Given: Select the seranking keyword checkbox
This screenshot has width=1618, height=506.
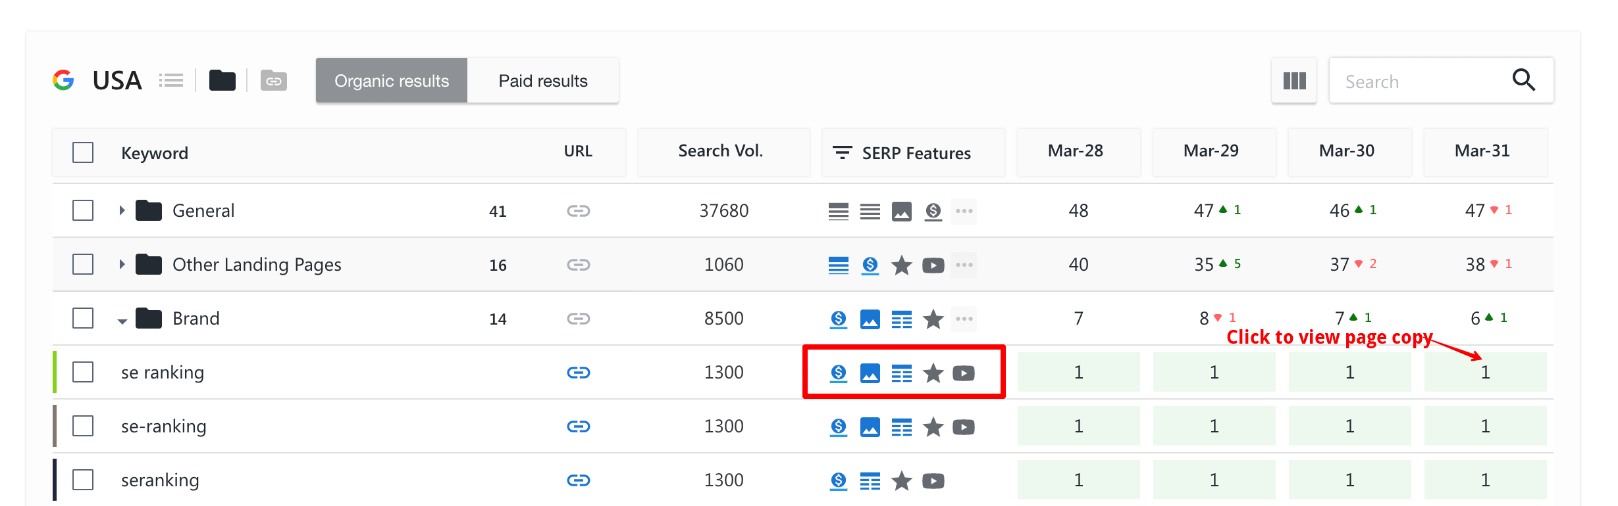Looking at the screenshot, I should 83,480.
